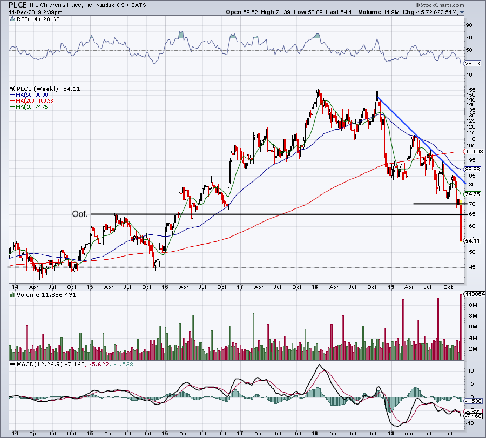Image resolution: width=486 pixels, height=438 pixels.
Task: Click 'The Children's Place, Inc.' company name
Action: [x=61, y=5]
